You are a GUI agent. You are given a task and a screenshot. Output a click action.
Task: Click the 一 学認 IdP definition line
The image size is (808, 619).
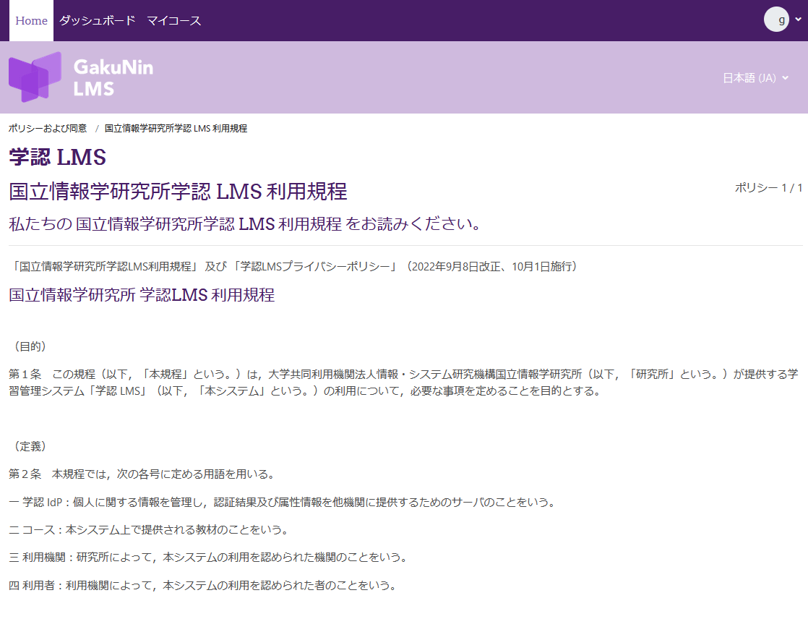(x=283, y=502)
